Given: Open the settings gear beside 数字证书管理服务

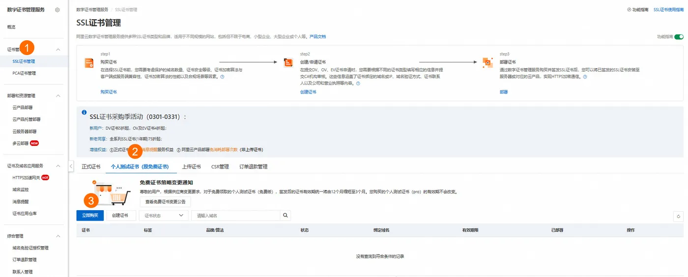Looking at the screenshot, I should [57, 10].
